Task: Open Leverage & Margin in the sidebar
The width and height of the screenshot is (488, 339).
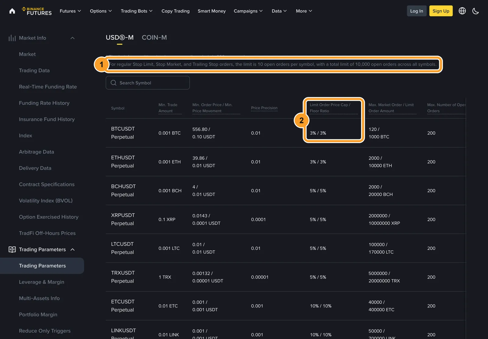Action: [41, 282]
